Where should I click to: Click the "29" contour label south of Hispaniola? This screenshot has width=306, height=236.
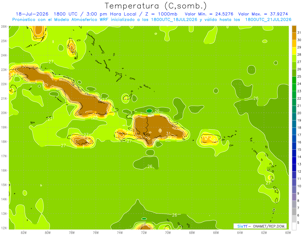[x=170, y=137]
